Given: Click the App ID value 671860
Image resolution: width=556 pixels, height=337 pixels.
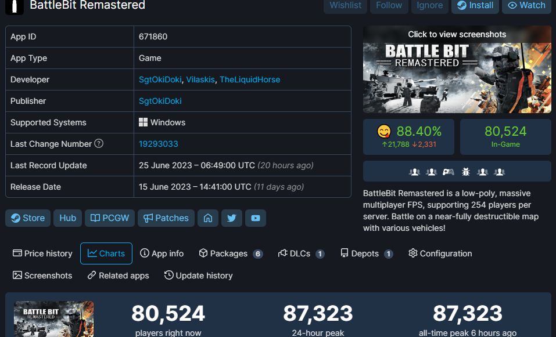Looking at the screenshot, I should (x=153, y=37).
